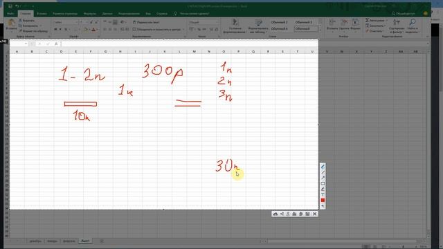Print the captured screenshot
This screenshot has height=249, width=443.
pos(294,214)
